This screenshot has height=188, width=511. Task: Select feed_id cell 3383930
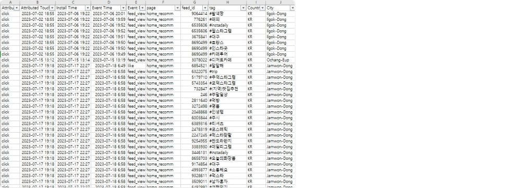point(194,147)
